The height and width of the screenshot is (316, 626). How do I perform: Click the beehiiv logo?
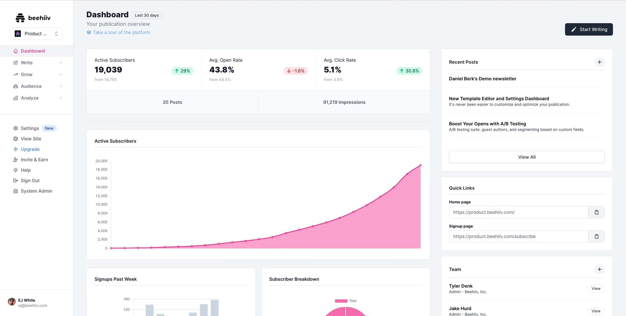tap(33, 18)
